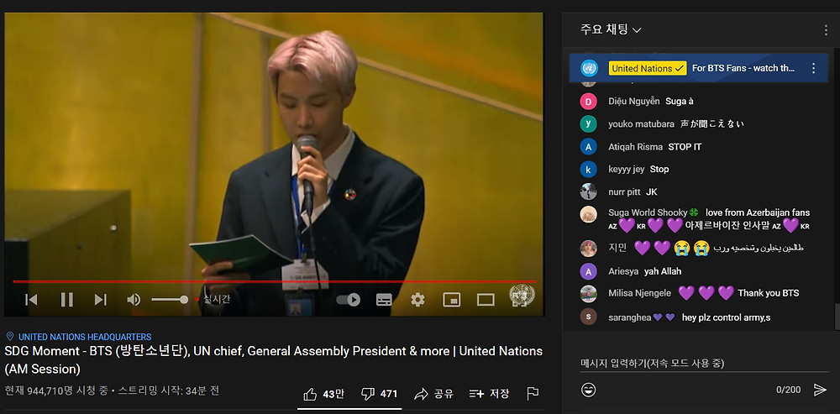Click the 'hey plz control army,s' message

(x=726, y=317)
